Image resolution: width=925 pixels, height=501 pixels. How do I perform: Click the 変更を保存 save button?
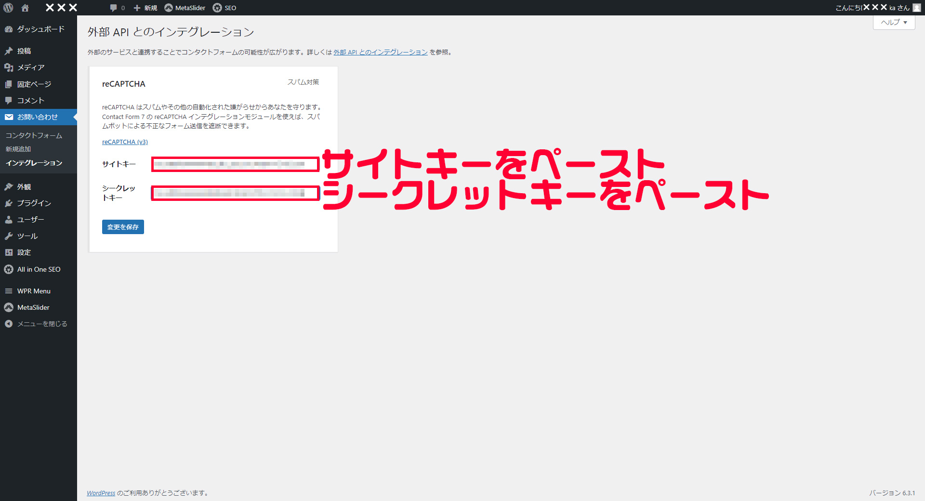click(123, 227)
